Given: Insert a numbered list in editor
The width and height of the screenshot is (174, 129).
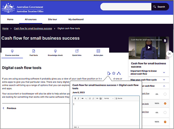Looking at the screenshot, I should click(93, 99).
